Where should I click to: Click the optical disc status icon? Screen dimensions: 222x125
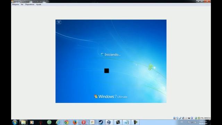(x=177, y=118)
